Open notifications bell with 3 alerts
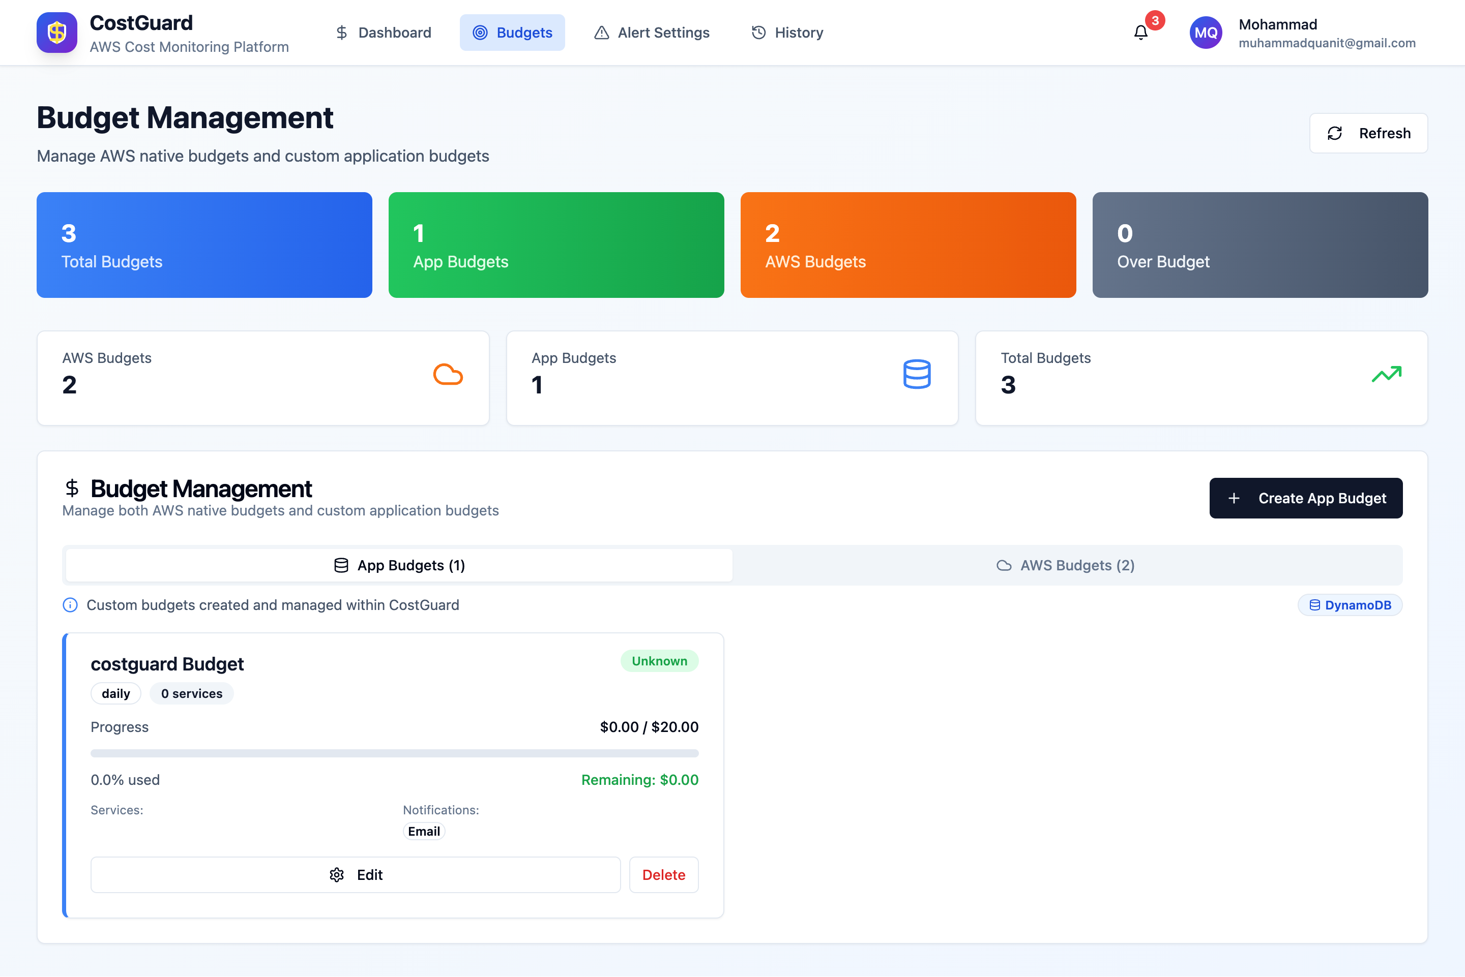The width and height of the screenshot is (1465, 977). pyautogui.click(x=1140, y=33)
